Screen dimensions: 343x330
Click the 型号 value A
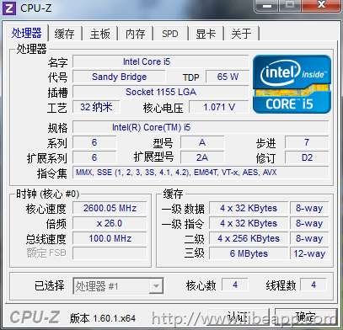[202, 142]
